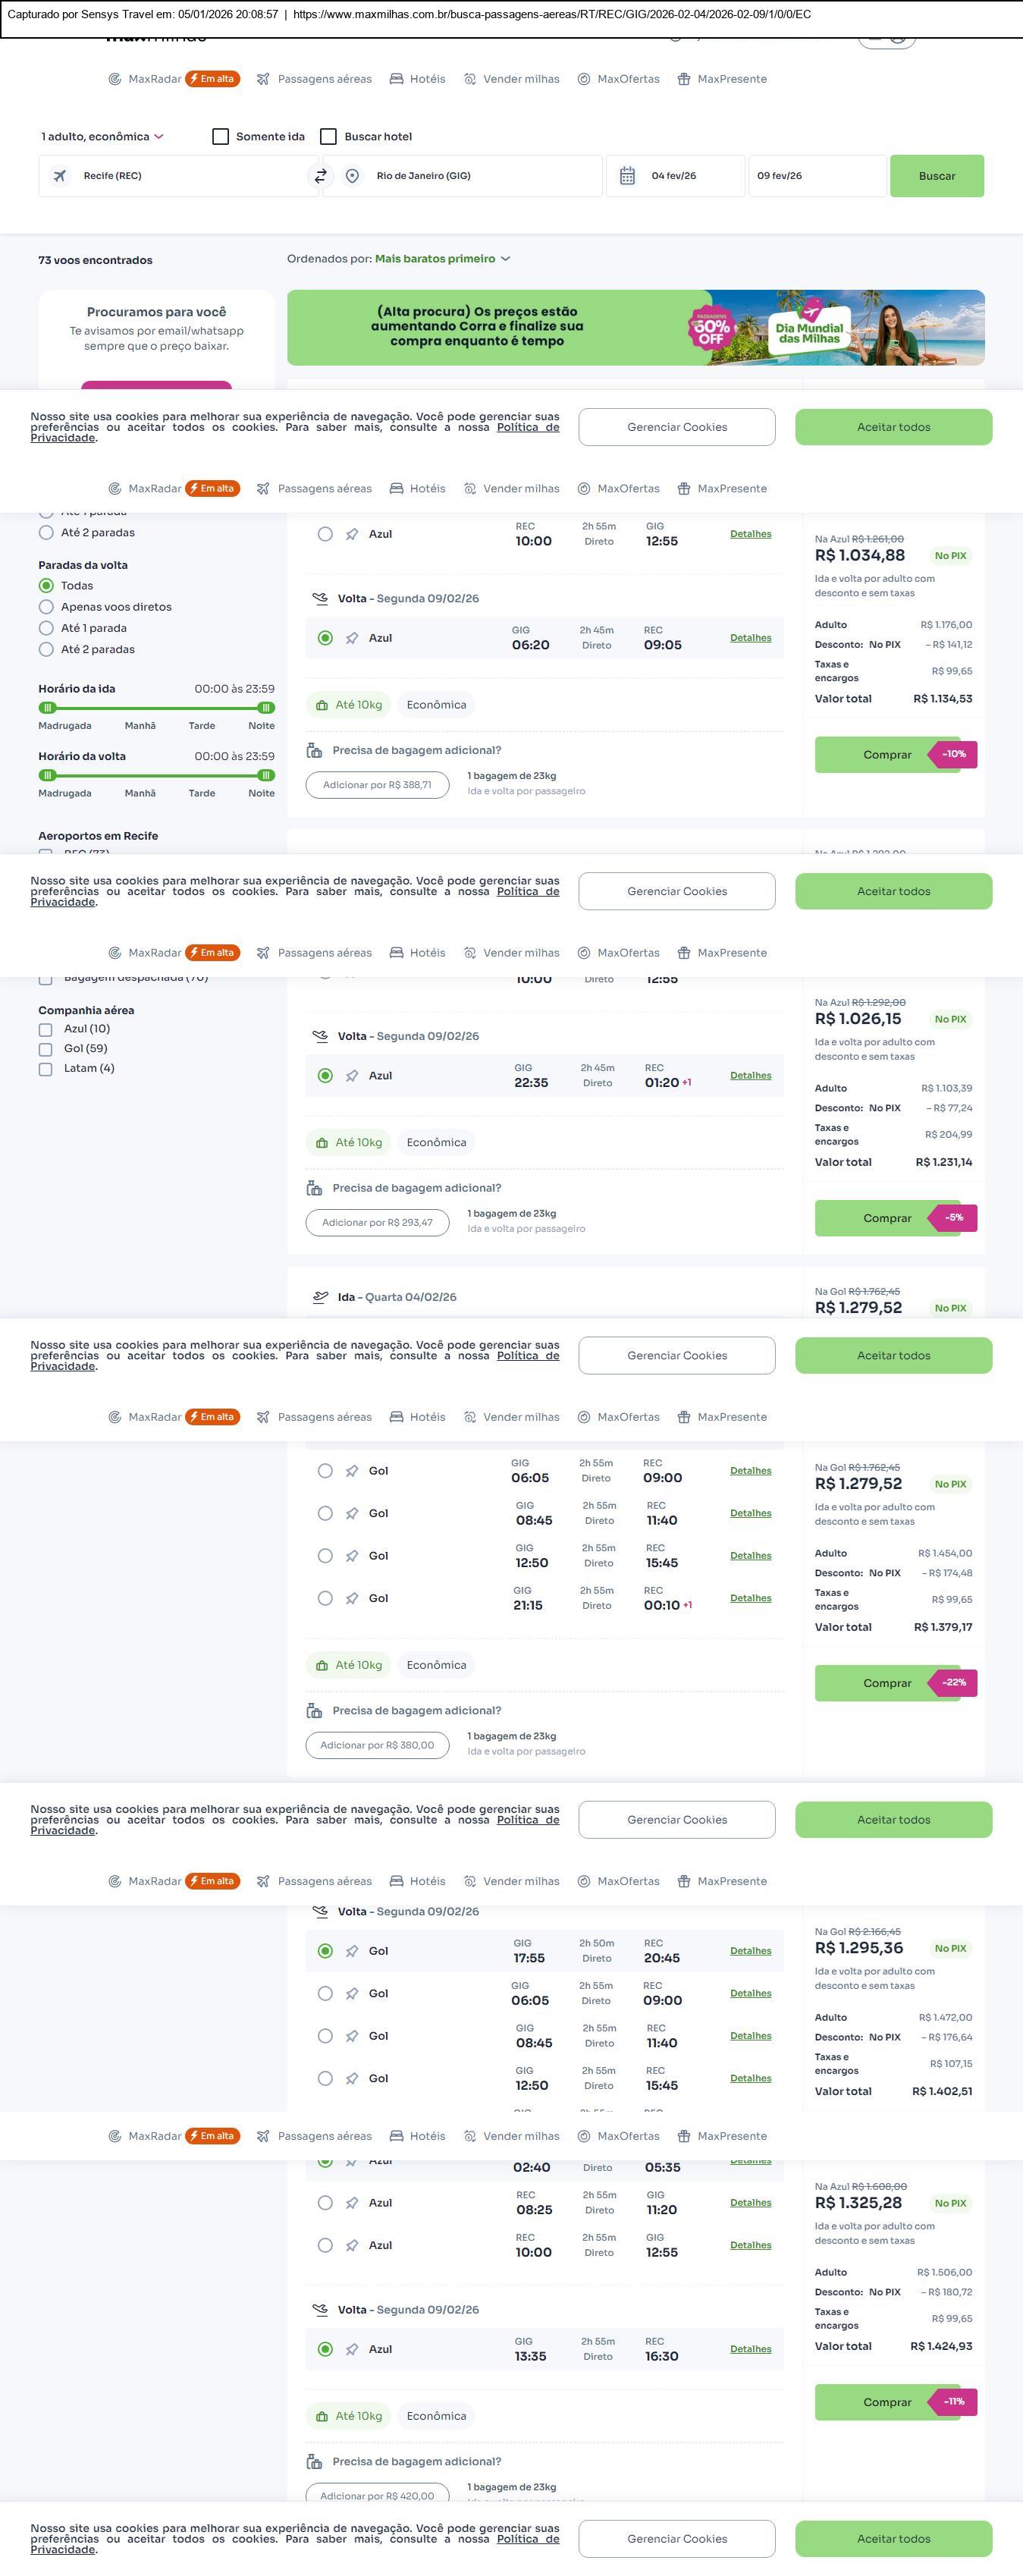Image resolution: width=1023 pixels, height=2576 pixels.
Task: Pin the Azul 22:35 return flight
Action: [x=352, y=1076]
